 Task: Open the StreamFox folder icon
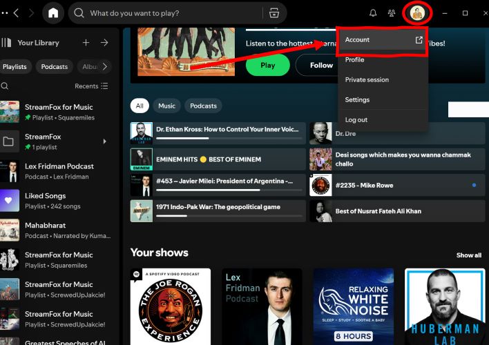coord(9,141)
